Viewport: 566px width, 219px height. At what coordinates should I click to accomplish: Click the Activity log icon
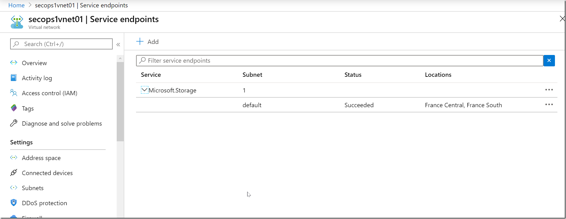(14, 78)
